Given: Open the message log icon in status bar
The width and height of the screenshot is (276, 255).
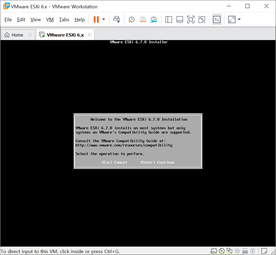Looking at the screenshot, I should tap(264, 251).
